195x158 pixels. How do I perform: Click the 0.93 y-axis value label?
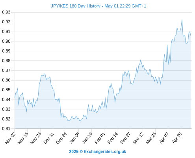coord(6,12)
